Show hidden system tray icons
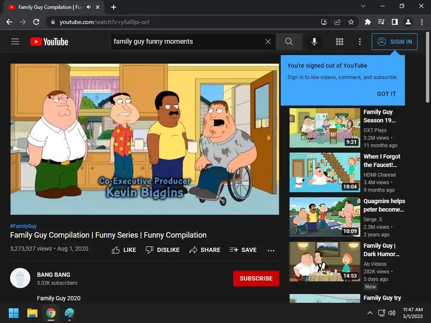Viewport: 431px width, 323px height. (370, 313)
